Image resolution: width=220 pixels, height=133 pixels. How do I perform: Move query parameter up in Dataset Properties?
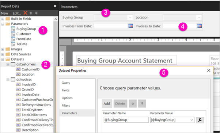click(133, 103)
